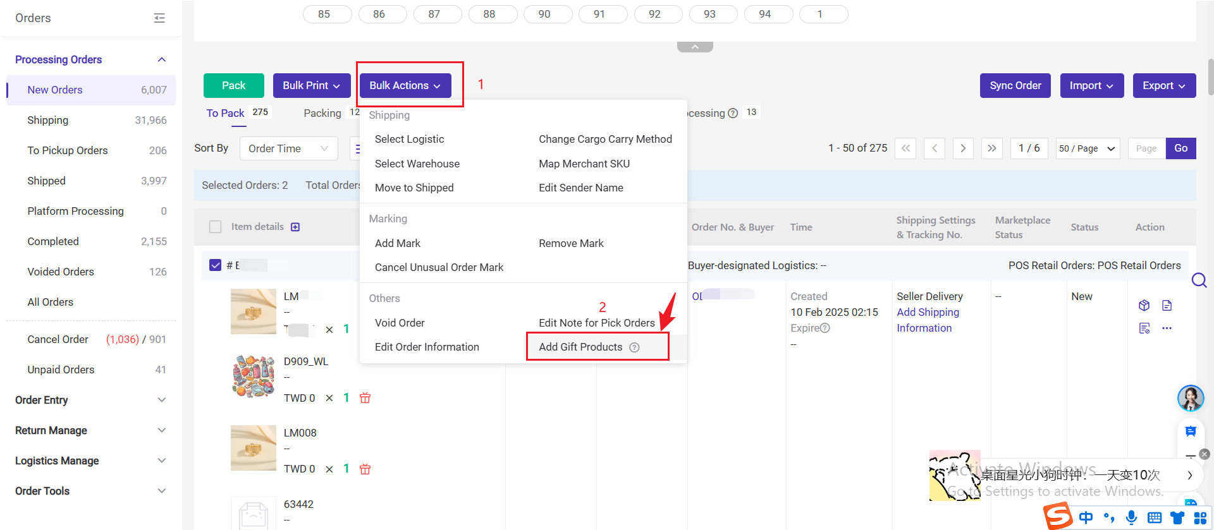Click the three-dot more actions icon
The image size is (1214, 530).
(x=1167, y=328)
